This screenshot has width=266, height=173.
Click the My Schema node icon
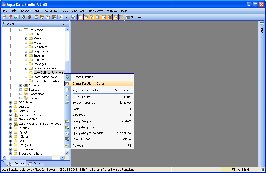point(26,30)
